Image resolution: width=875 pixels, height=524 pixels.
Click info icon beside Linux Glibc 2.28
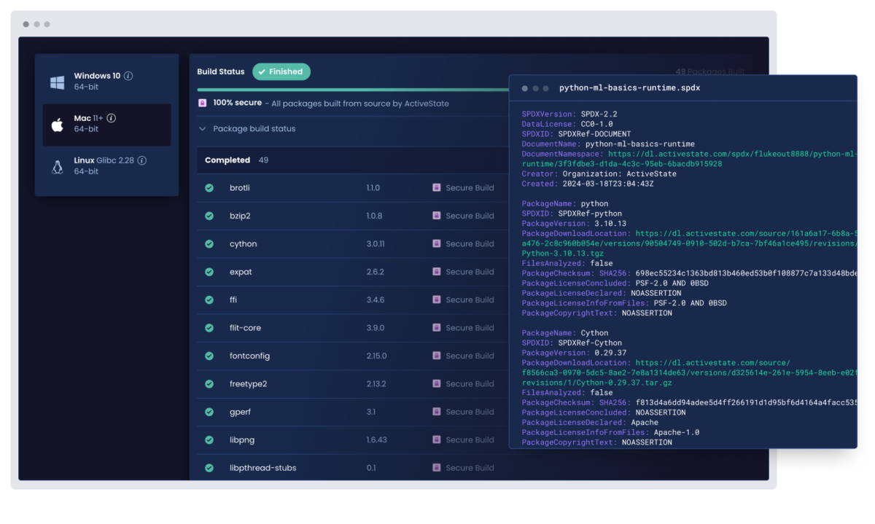(142, 160)
